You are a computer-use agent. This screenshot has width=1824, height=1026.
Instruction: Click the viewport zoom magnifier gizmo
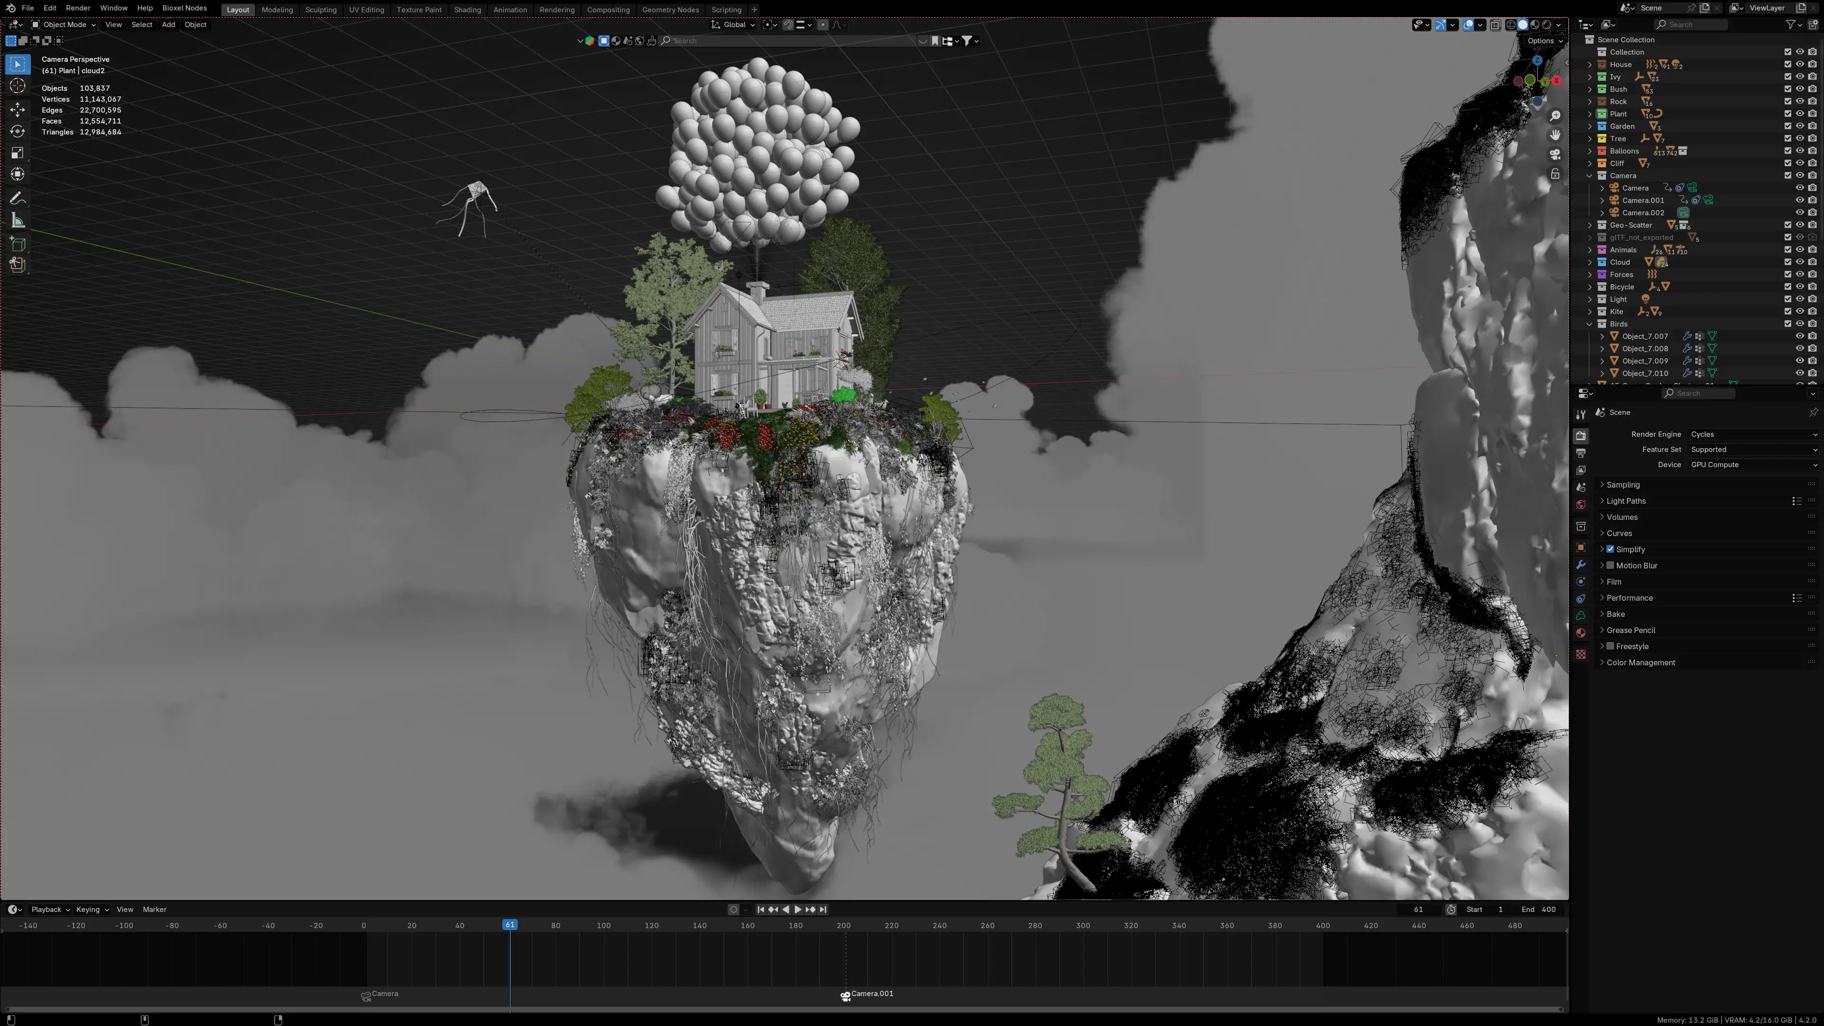[1555, 115]
